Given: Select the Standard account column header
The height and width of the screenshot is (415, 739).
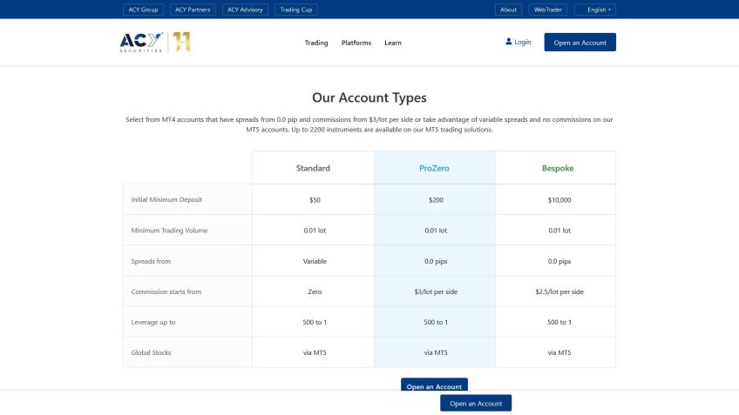Looking at the screenshot, I should (313, 168).
